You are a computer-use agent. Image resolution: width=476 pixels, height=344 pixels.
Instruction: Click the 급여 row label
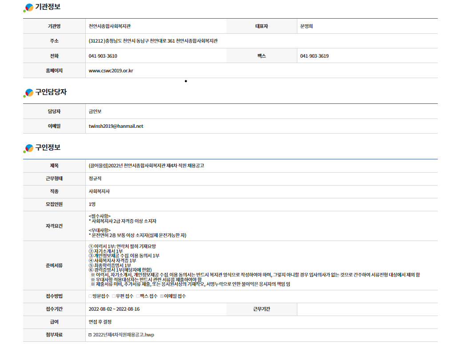tap(54, 322)
